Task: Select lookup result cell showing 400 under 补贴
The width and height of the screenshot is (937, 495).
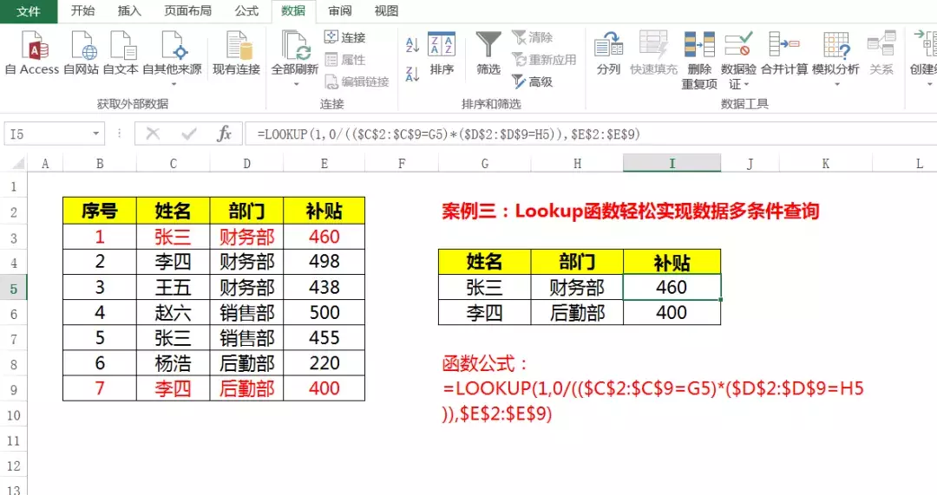Action: [x=672, y=312]
